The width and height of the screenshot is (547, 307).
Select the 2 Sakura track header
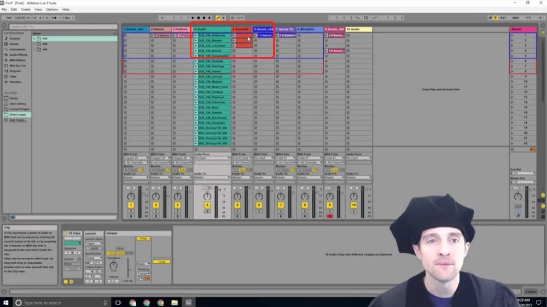tap(160, 30)
